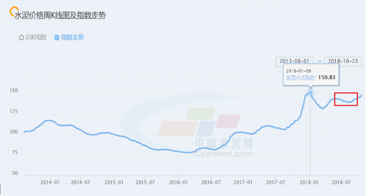This screenshot has width=367, height=196.
Task: Select the 周K线图 radio button
Action: [21, 37]
